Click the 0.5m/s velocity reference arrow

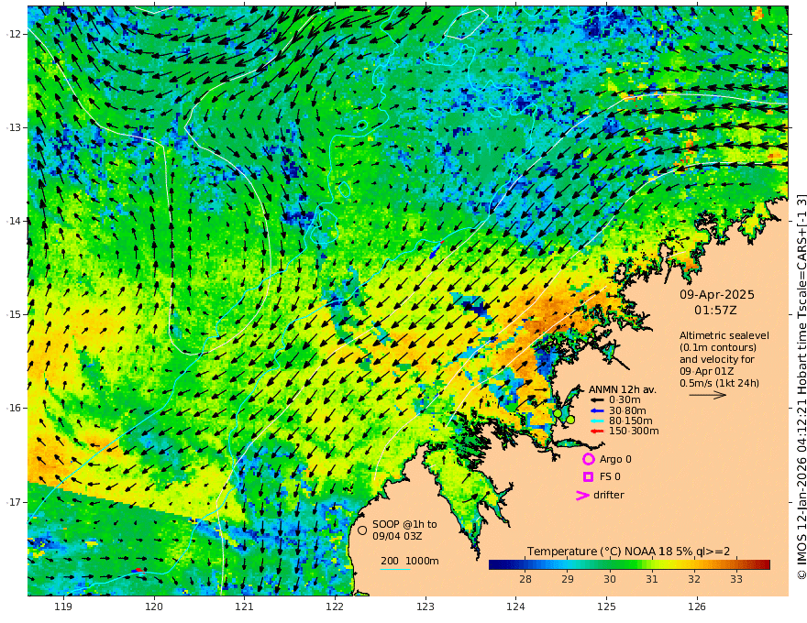coord(708,395)
